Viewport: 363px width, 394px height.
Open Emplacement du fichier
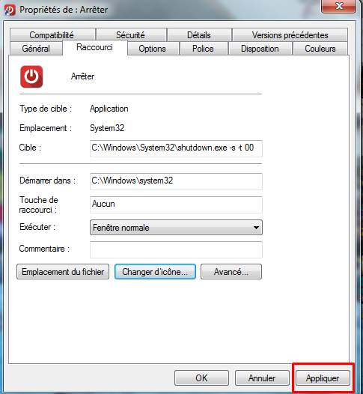tap(63, 272)
